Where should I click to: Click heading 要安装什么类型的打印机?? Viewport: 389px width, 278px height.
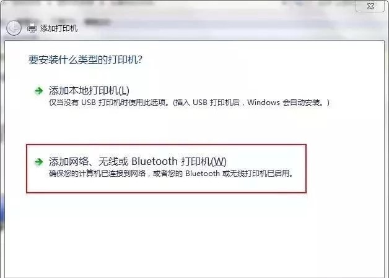click(85, 59)
